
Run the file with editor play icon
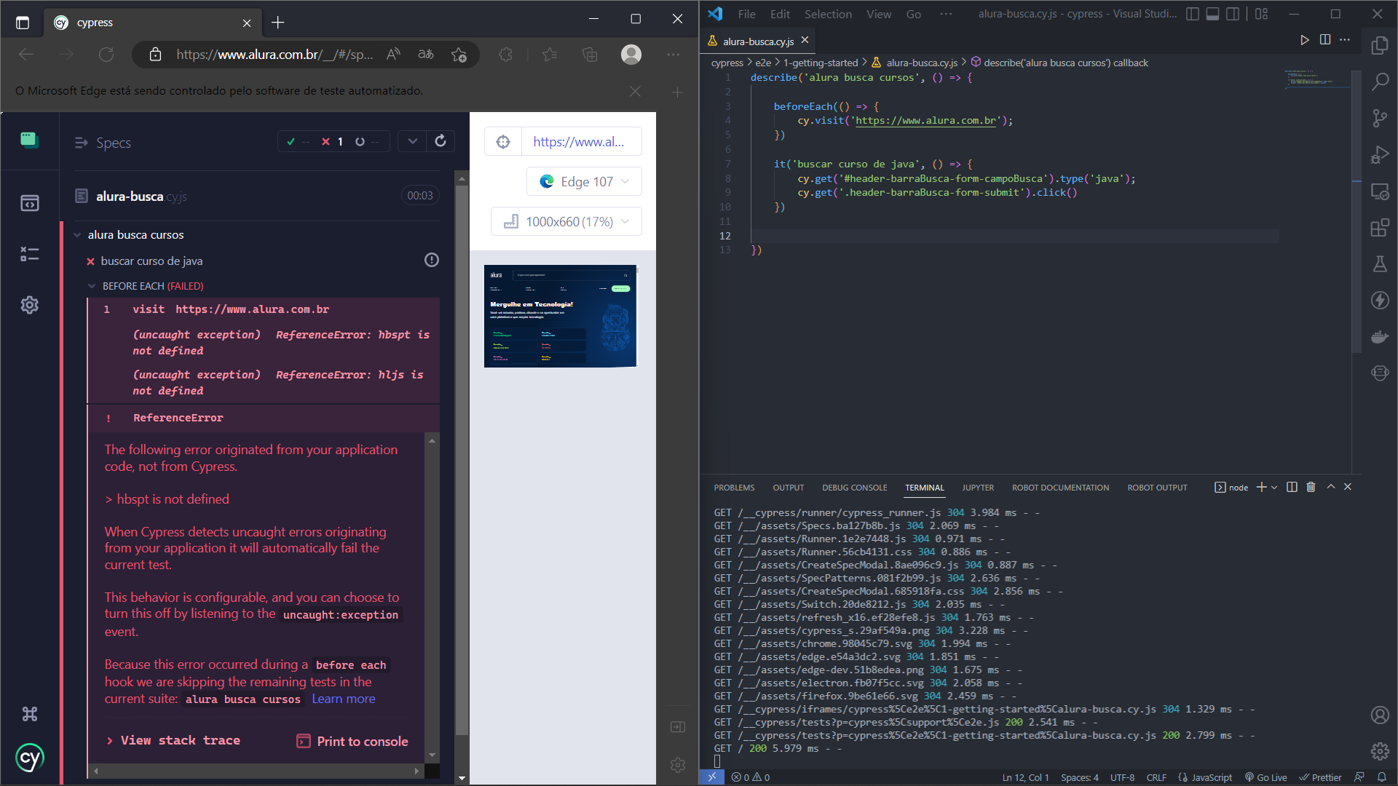[x=1305, y=40]
